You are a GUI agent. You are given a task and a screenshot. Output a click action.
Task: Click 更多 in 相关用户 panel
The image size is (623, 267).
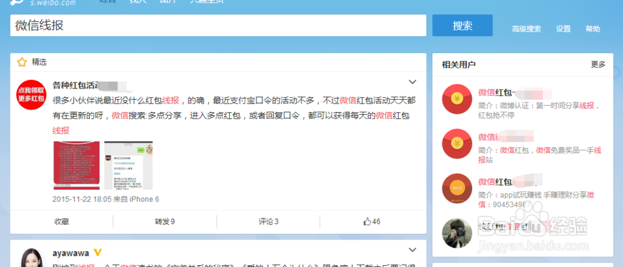(598, 64)
